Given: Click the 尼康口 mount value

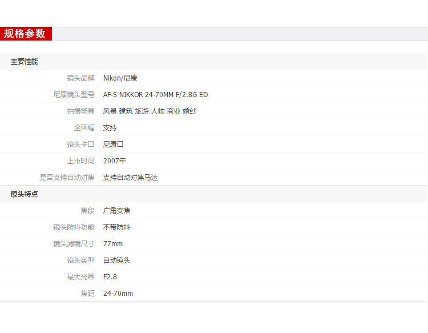Looking at the screenshot, I should (113, 145).
